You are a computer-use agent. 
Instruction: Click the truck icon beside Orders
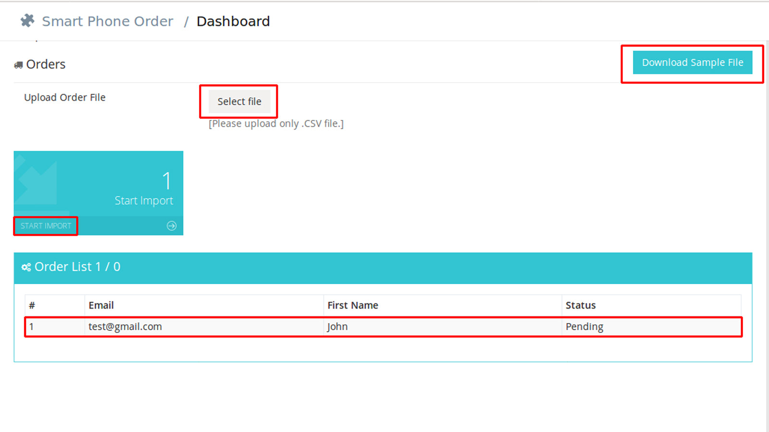pos(18,65)
